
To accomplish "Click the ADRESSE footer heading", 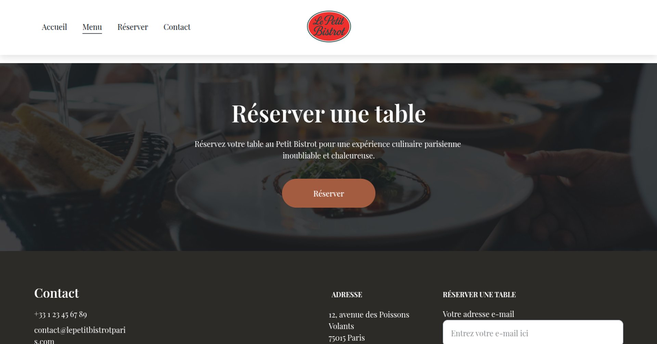I will 347,295.
